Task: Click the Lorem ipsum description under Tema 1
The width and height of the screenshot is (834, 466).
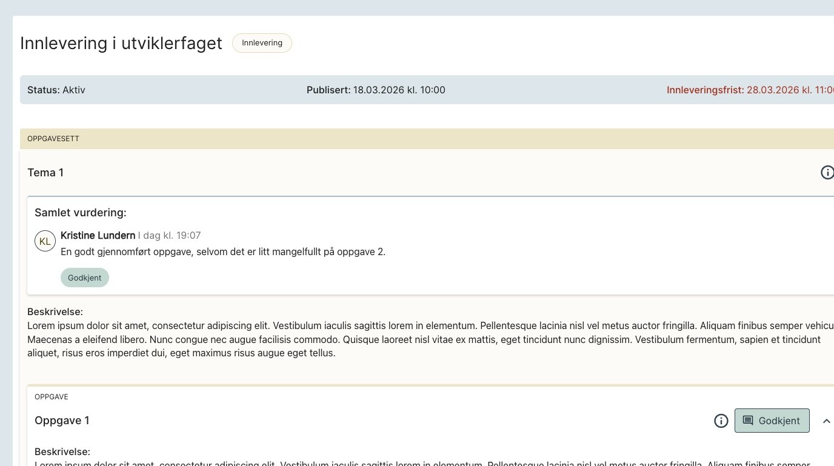Action: tap(364, 339)
